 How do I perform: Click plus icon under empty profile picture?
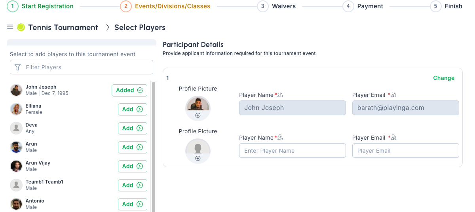click(198, 158)
